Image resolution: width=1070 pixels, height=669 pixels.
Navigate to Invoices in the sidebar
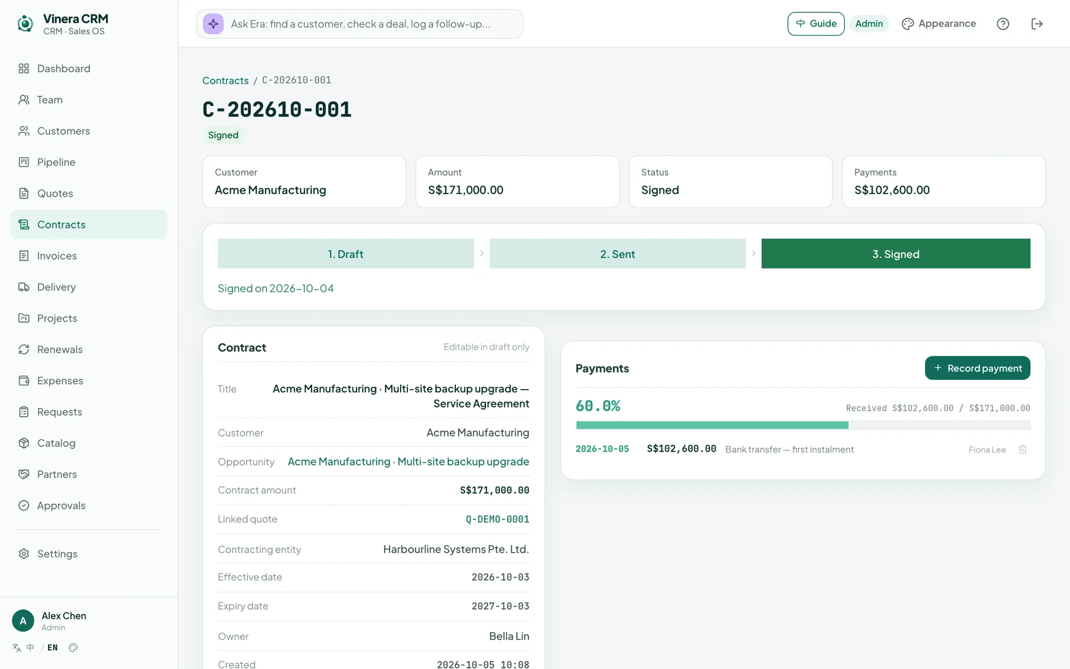pos(89,256)
